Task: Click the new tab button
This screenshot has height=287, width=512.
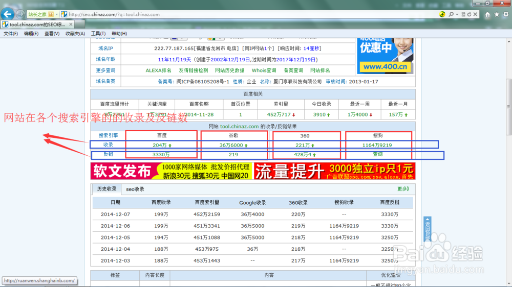Action: [80, 25]
